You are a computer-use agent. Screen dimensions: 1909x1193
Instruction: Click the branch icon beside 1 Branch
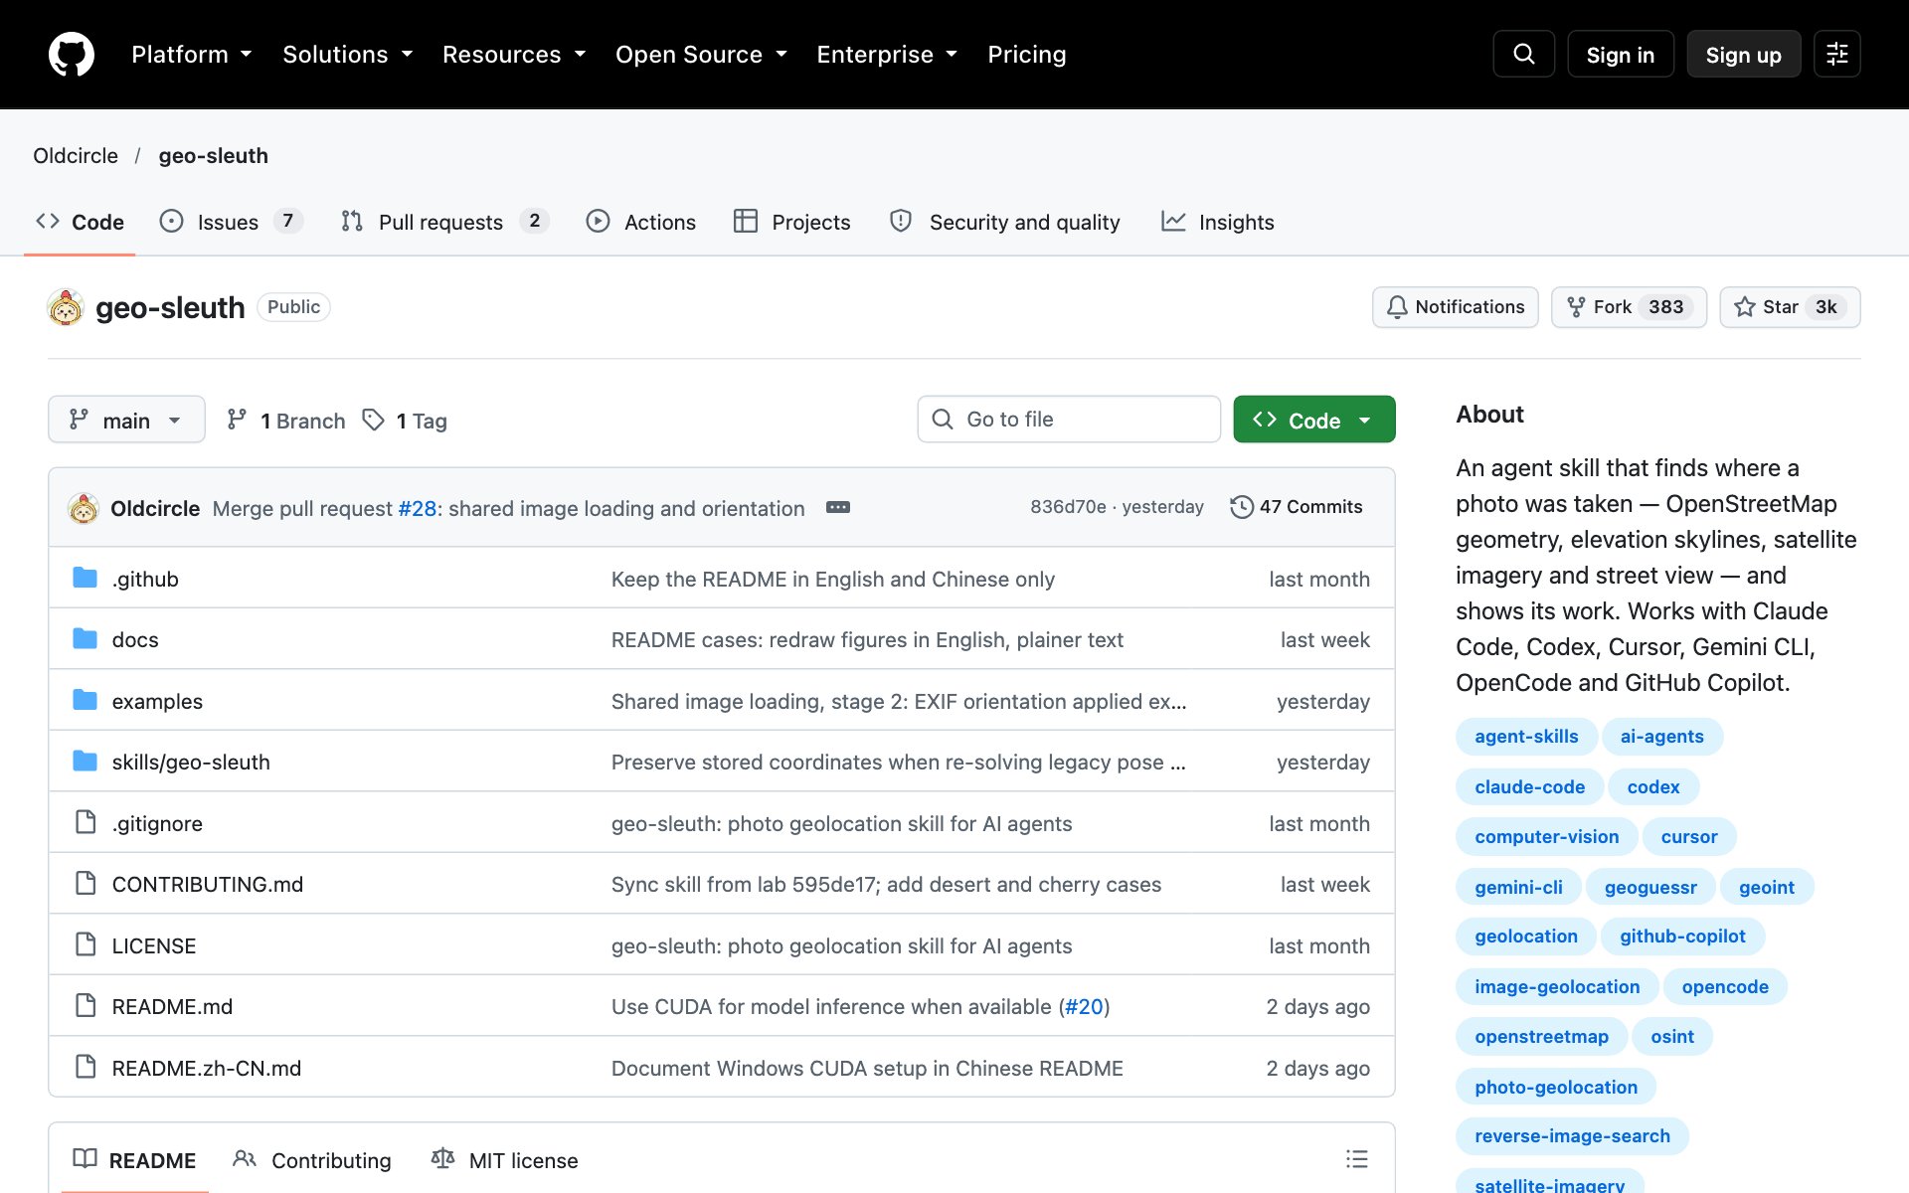point(237,420)
